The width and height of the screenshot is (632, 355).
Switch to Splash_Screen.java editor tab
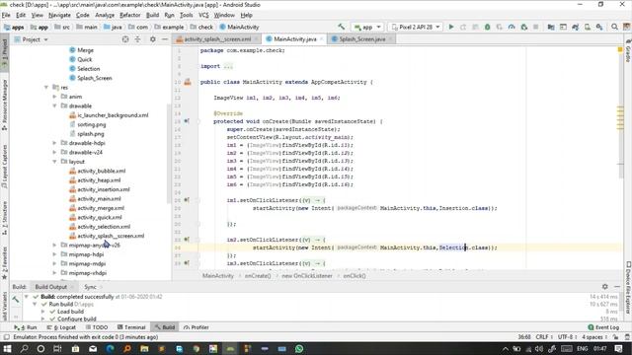[362, 39]
